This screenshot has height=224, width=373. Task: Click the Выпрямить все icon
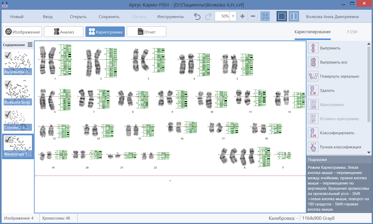click(x=313, y=62)
